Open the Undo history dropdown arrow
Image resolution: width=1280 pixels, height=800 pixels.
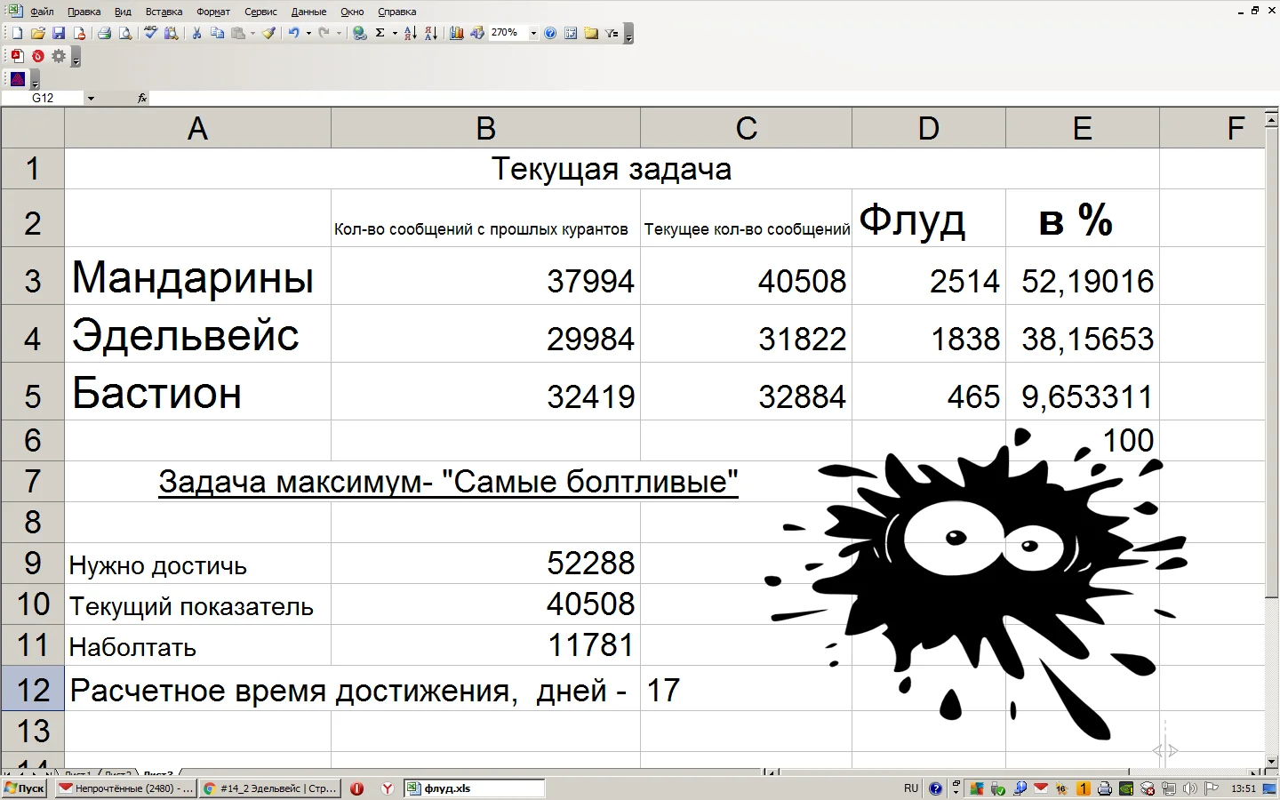308,33
